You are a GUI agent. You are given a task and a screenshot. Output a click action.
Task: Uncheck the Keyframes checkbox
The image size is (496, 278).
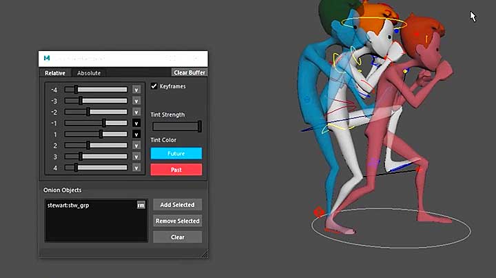tap(154, 87)
